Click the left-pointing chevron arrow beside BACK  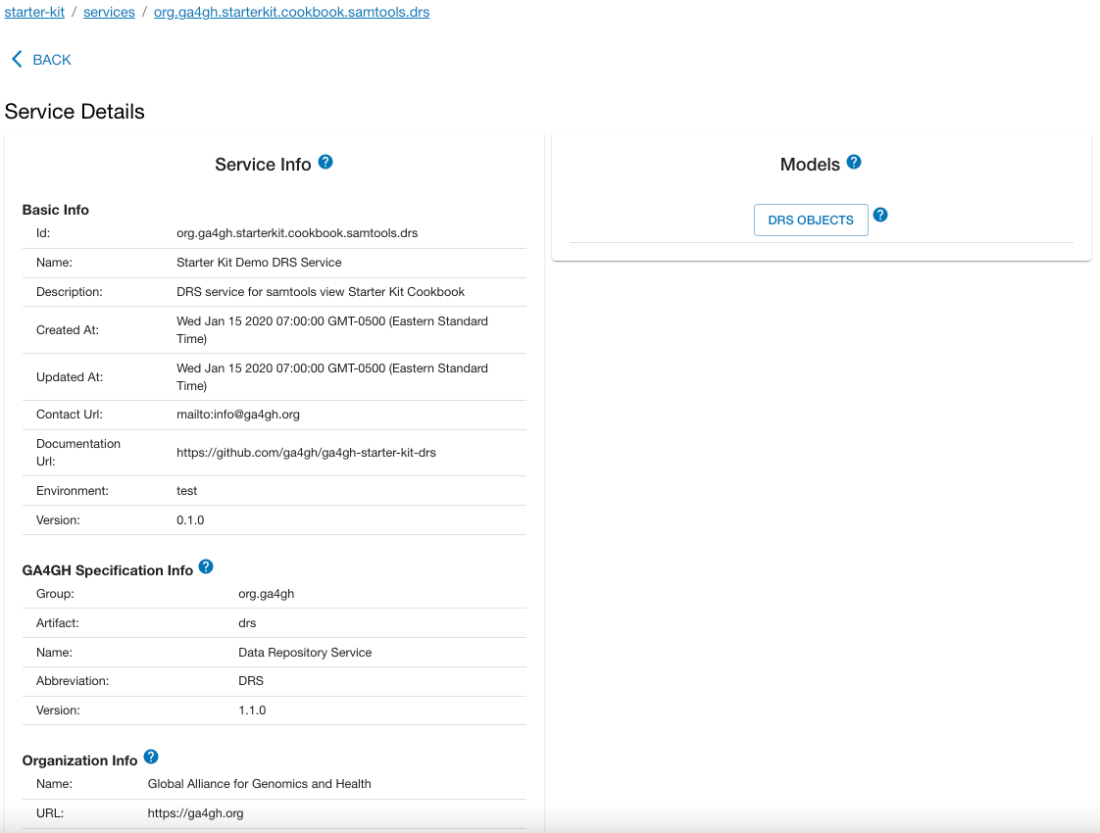pyautogui.click(x=15, y=59)
